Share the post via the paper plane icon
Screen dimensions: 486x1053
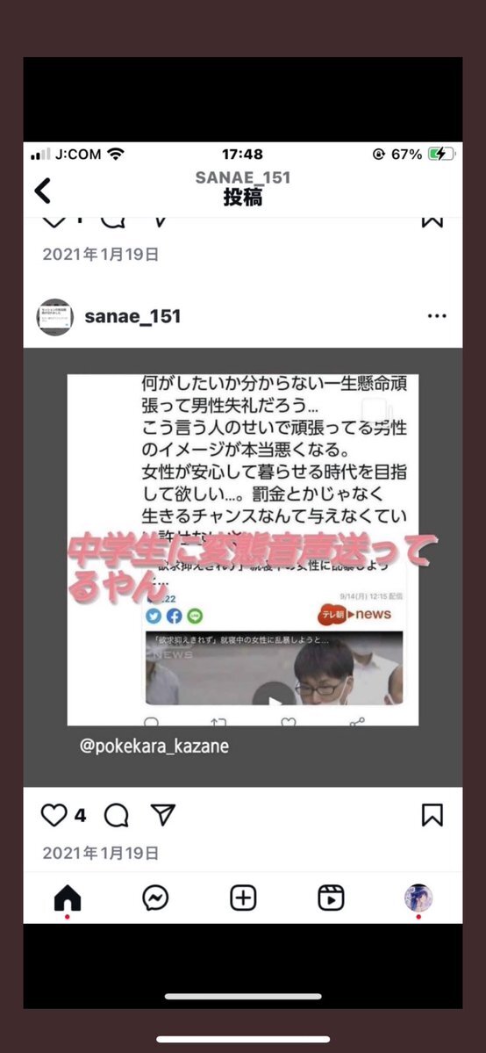[163, 815]
